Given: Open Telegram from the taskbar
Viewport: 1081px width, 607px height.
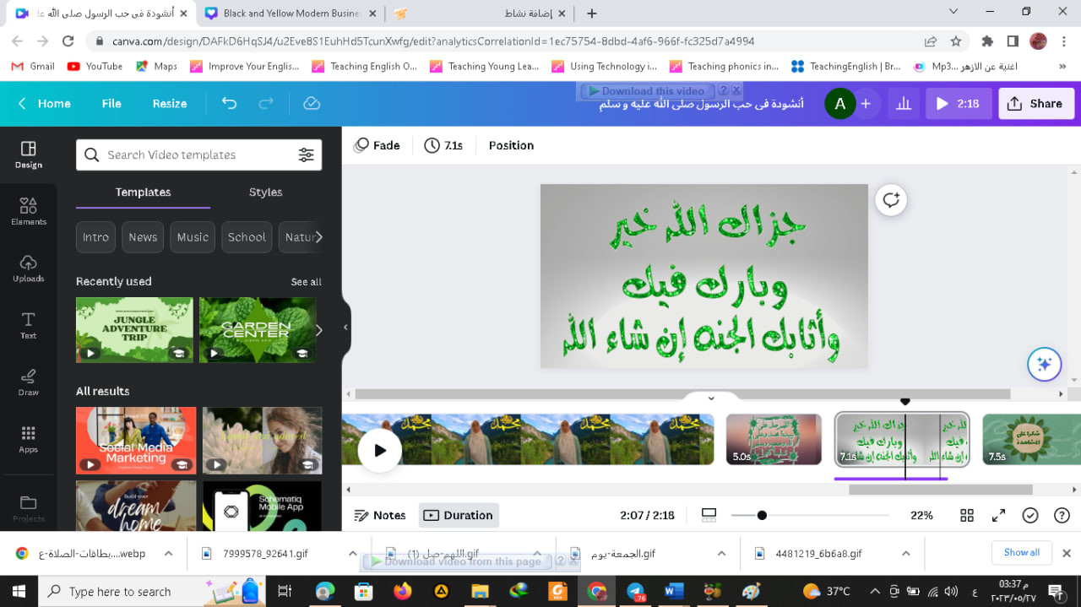Looking at the screenshot, I should click(634, 591).
